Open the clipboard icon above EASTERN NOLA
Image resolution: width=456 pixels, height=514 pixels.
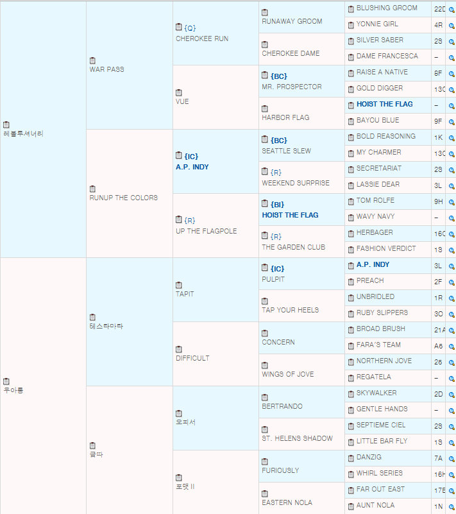[x=265, y=493]
